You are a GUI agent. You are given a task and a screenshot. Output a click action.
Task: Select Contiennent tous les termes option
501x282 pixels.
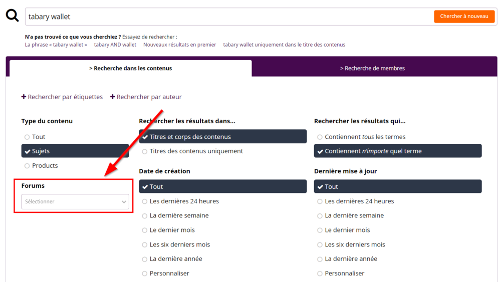coord(320,137)
